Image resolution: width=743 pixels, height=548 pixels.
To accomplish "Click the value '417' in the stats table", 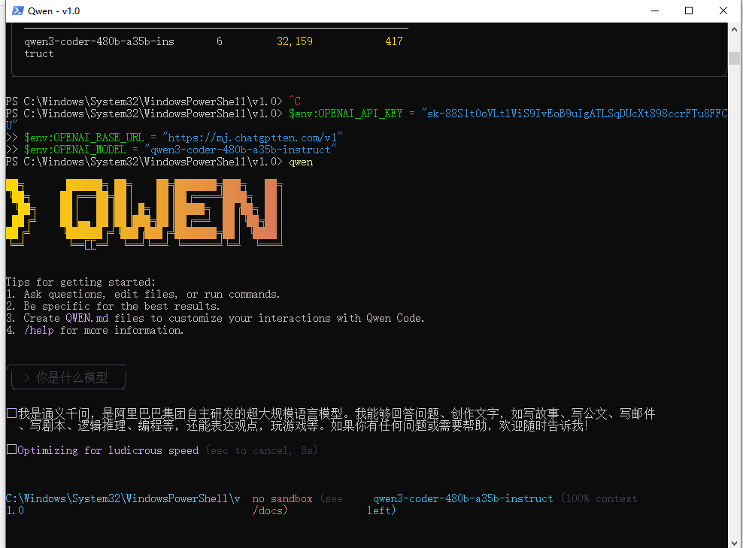I will click(394, 41).
